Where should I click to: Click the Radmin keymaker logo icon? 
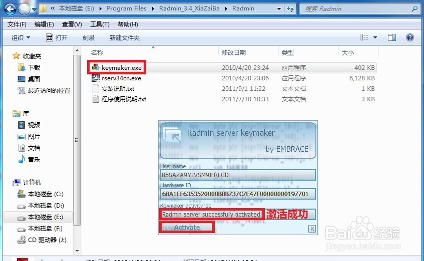pyautogui.click(x=173, y=134)
